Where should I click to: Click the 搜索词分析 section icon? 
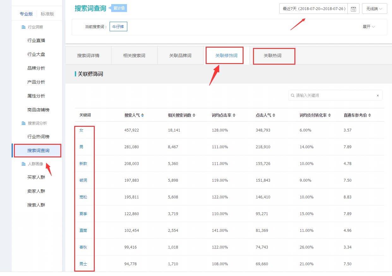pos(23,123)
